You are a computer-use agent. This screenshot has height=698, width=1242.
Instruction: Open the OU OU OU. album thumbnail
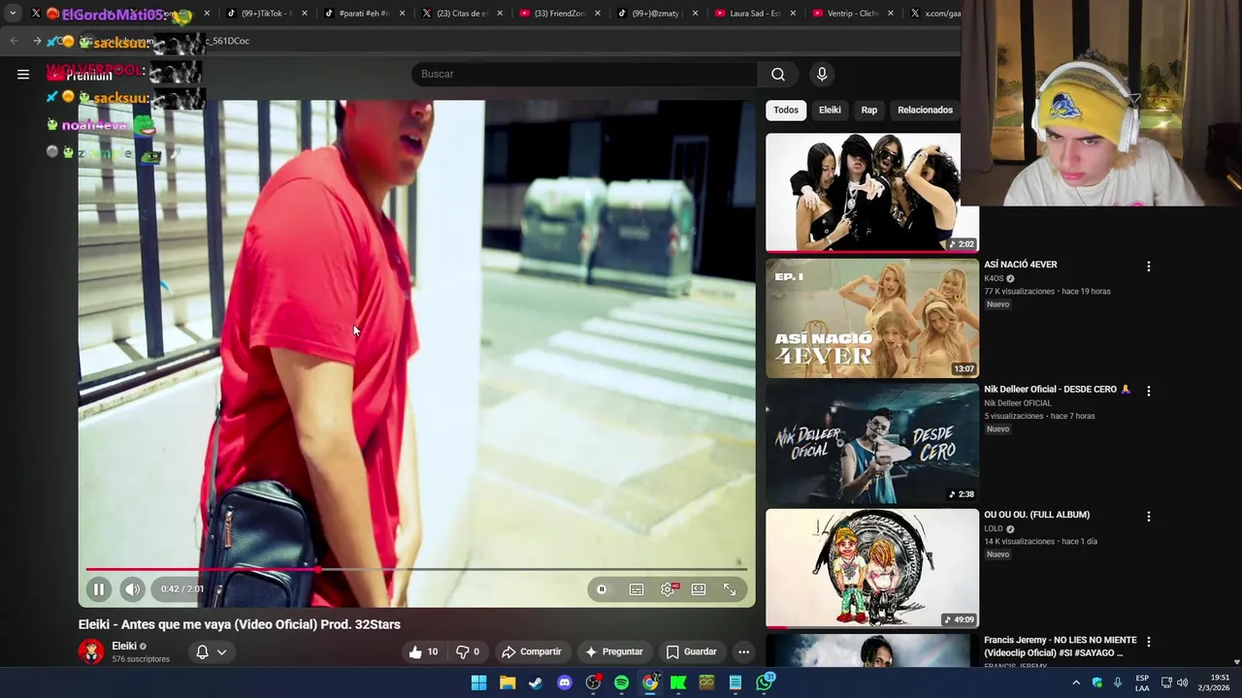(872, 568)
